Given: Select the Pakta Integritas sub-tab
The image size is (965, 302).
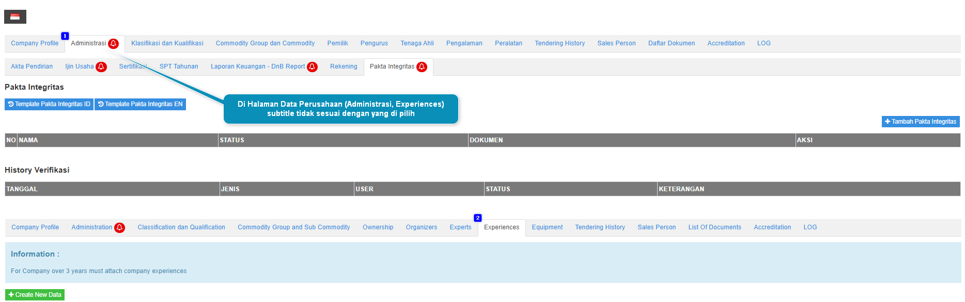Looking at the screenshot, I should tap(392, 66).
